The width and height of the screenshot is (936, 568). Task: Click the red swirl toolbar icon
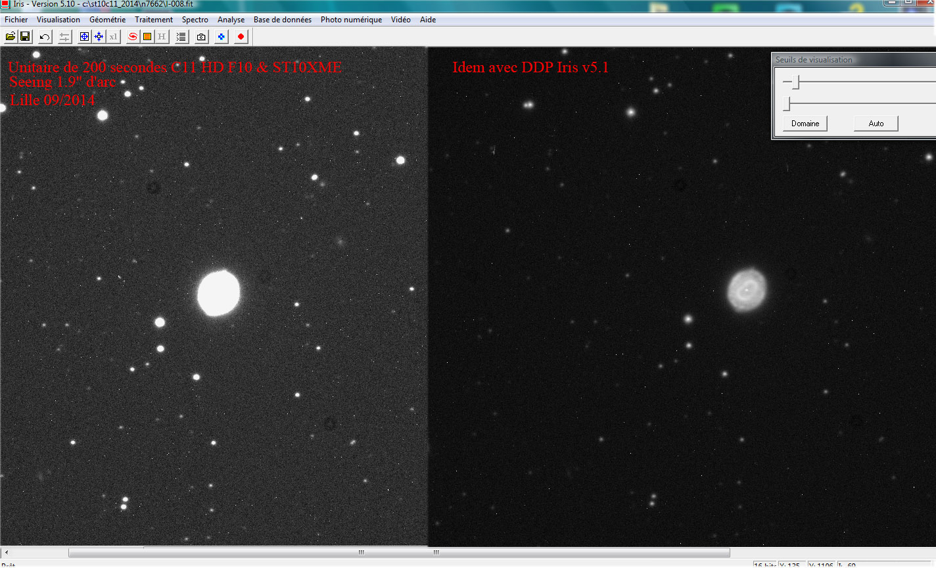(x=133, y=37)
